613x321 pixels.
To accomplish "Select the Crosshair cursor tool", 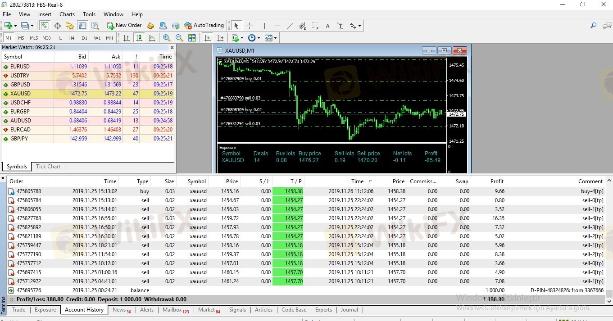I will pos(249,26).
